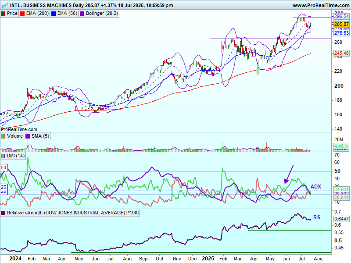This screenshot has width=351, height=263.
Task: Click the 275.53 EMA 50 price label
Action: click(341, 33)
